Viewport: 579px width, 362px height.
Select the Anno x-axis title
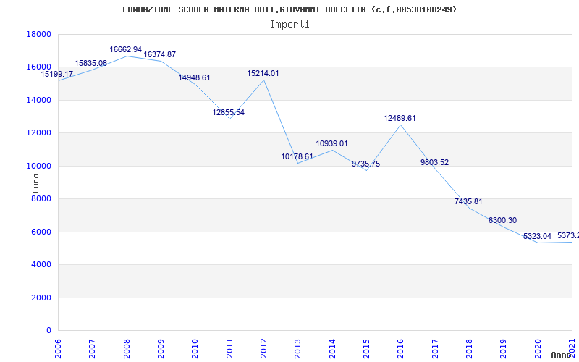[563, 355]
